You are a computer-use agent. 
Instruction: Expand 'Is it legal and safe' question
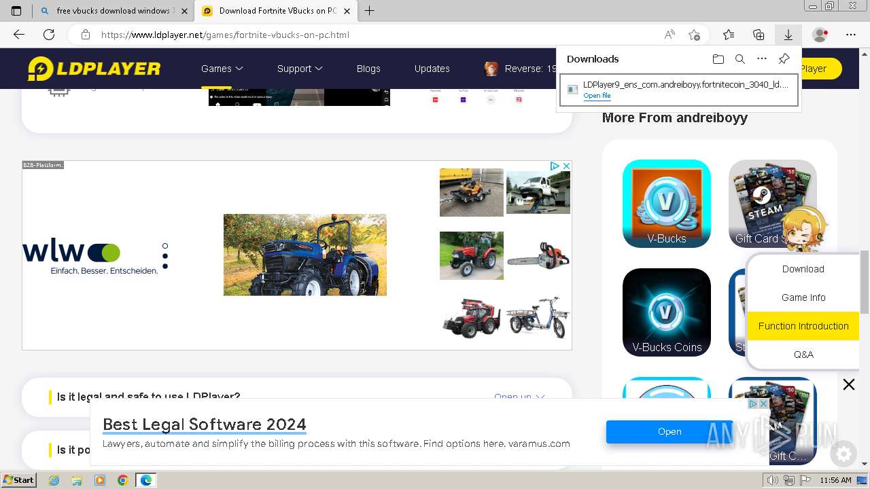click(297, 397)
